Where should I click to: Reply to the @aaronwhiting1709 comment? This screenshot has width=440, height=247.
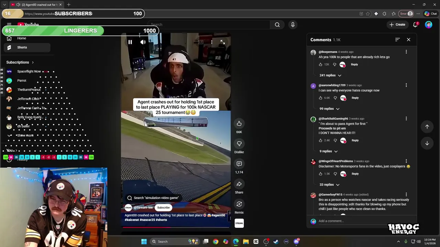(355, 98)
